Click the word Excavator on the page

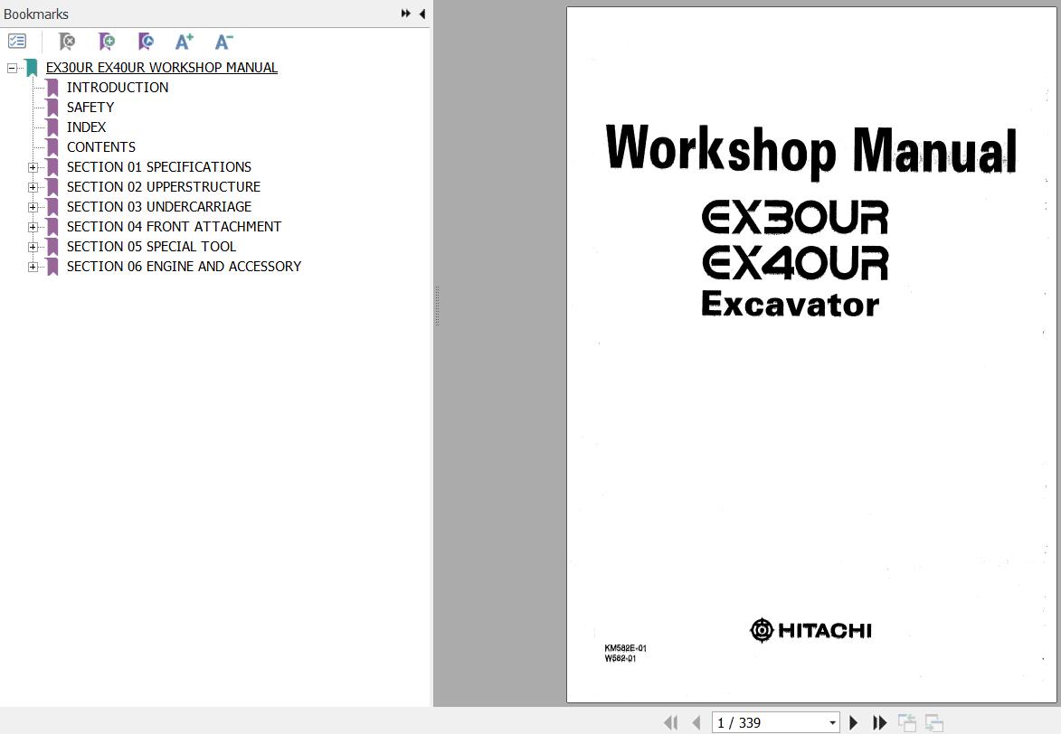(x=791, y=304)
